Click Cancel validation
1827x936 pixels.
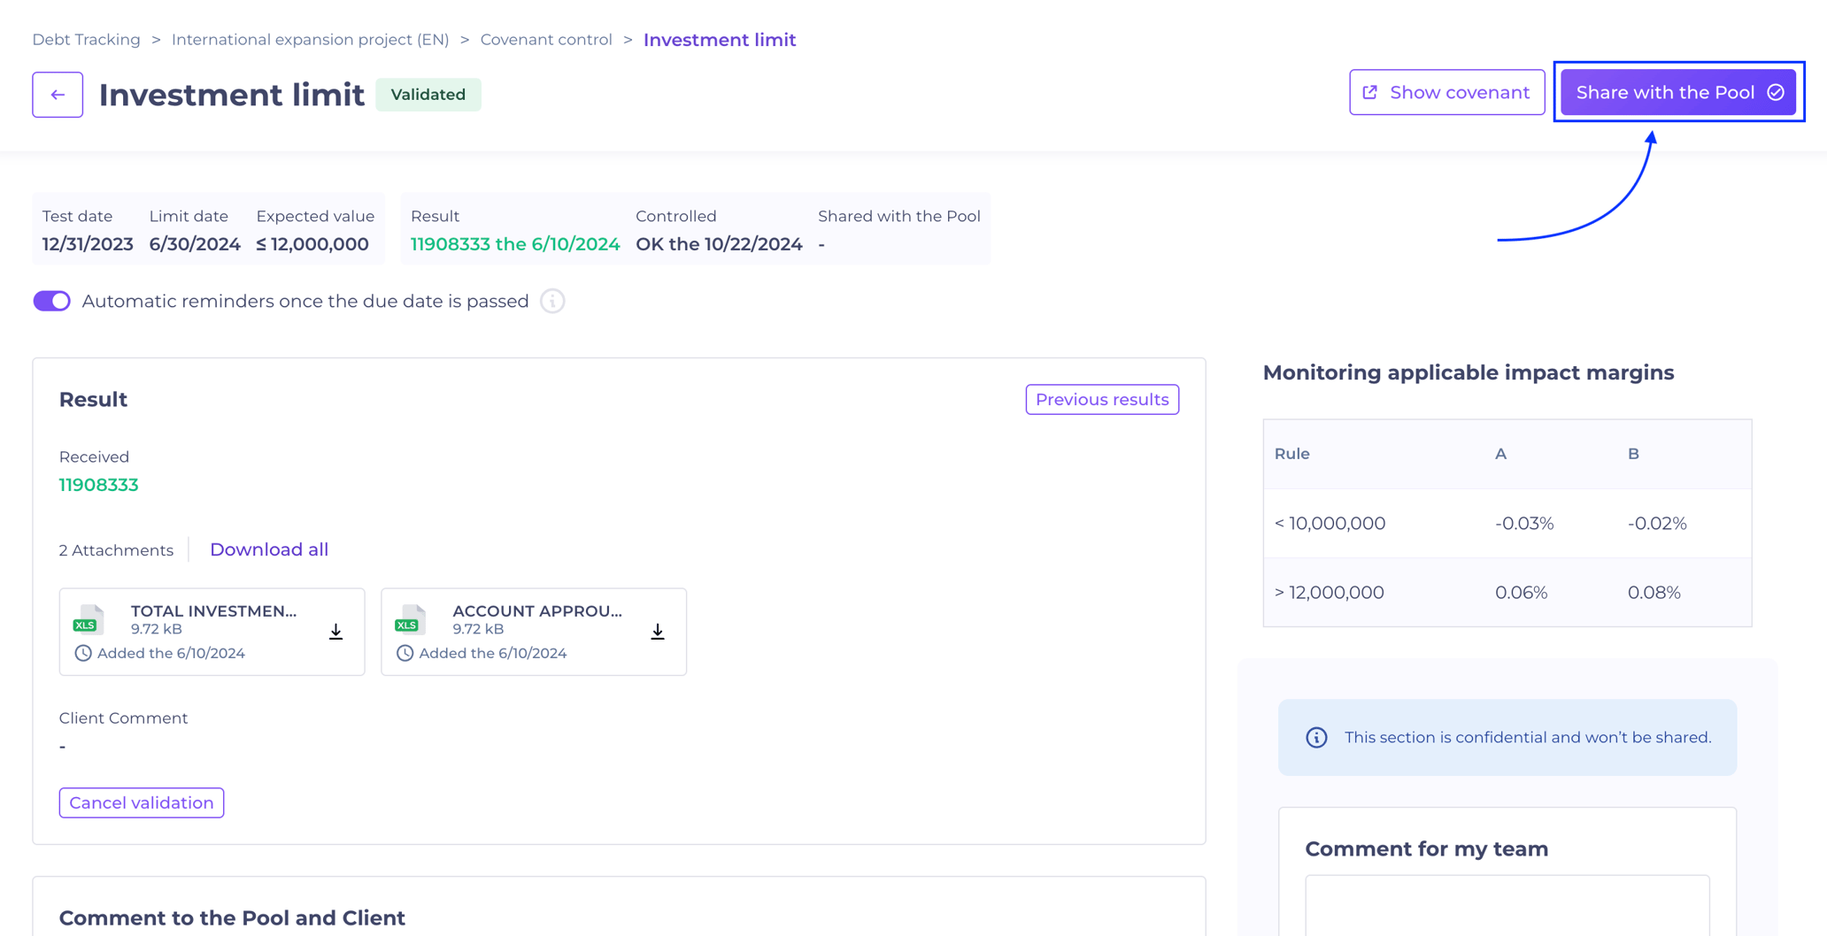click(x=141, y=802)
